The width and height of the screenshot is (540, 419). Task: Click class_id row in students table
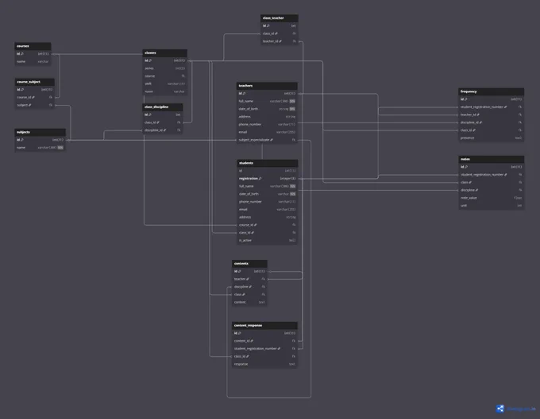268,232
